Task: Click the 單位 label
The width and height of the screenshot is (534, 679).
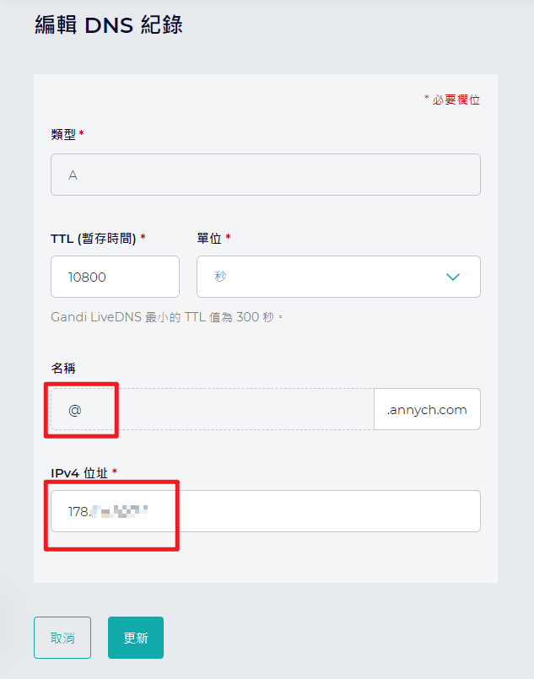Action: 209,238
